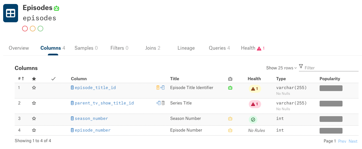Image resolution: width=362 pixels, height=149 pixels.
Task: Click the red health alert badge for parent_tv_show_title_id
Action: click(255, 104)
